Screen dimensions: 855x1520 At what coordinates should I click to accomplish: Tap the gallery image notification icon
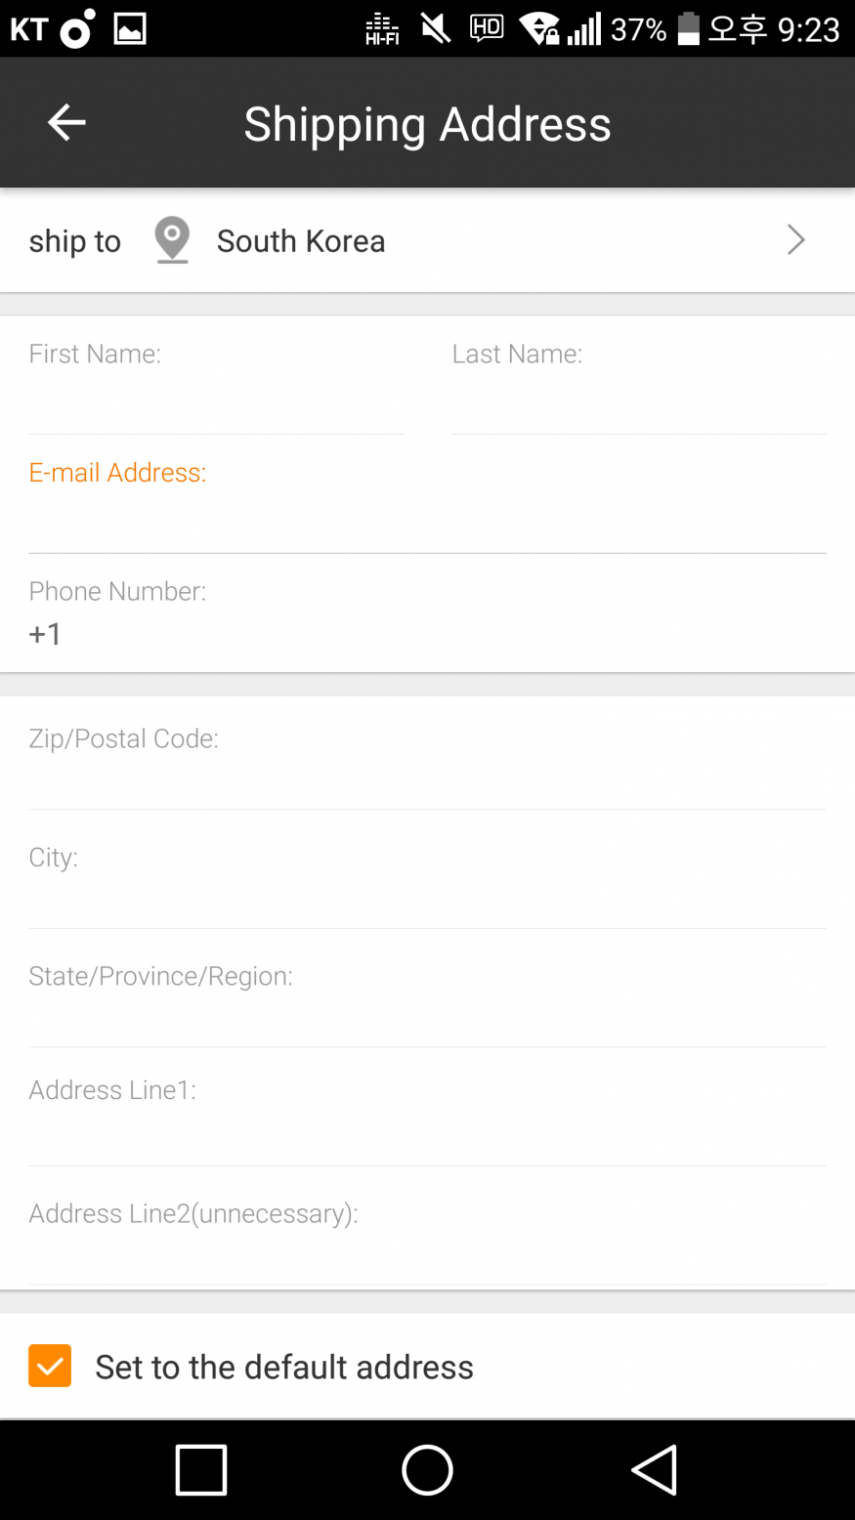pyautogui.click(x=130, y=29)
